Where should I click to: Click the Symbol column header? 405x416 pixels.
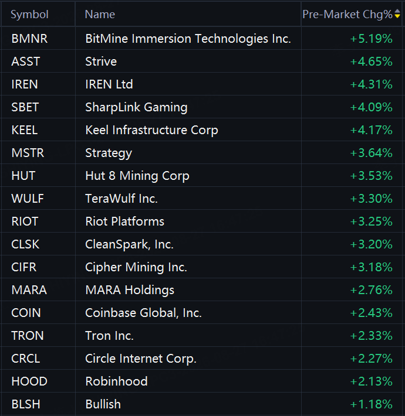click(x=29, y=14)
